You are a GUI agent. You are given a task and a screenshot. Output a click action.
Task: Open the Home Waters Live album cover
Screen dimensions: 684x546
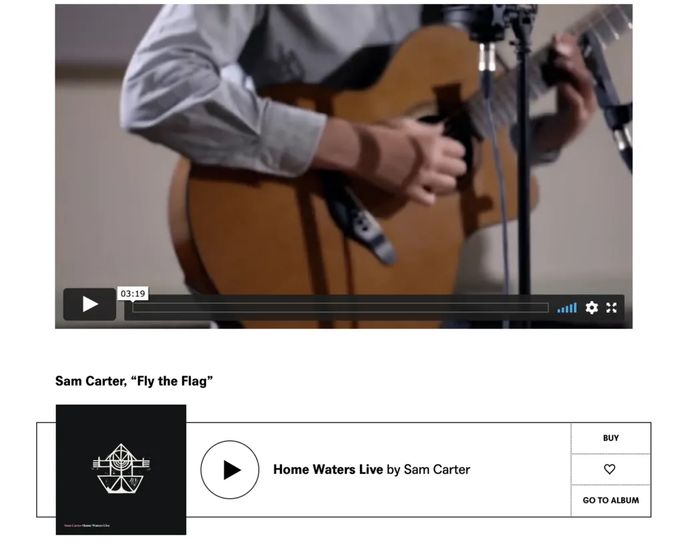[x=121, y=469]
